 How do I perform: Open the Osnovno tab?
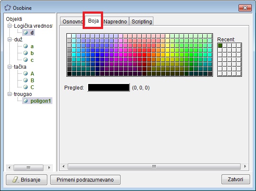[x=72, y=21]
